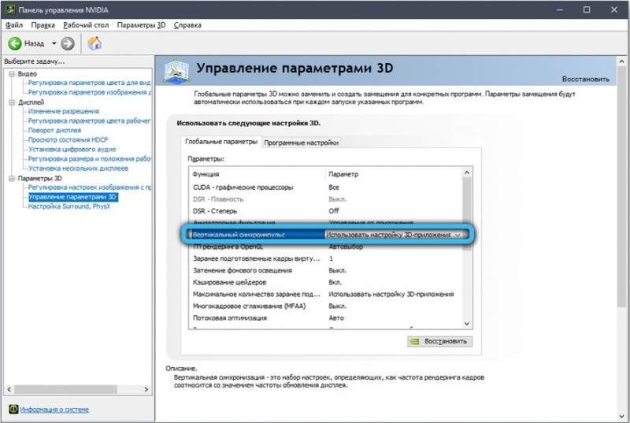This screenshot has height=423, width=630.
Task: Open Поворот дисплея task
Action: pos(54,130)
